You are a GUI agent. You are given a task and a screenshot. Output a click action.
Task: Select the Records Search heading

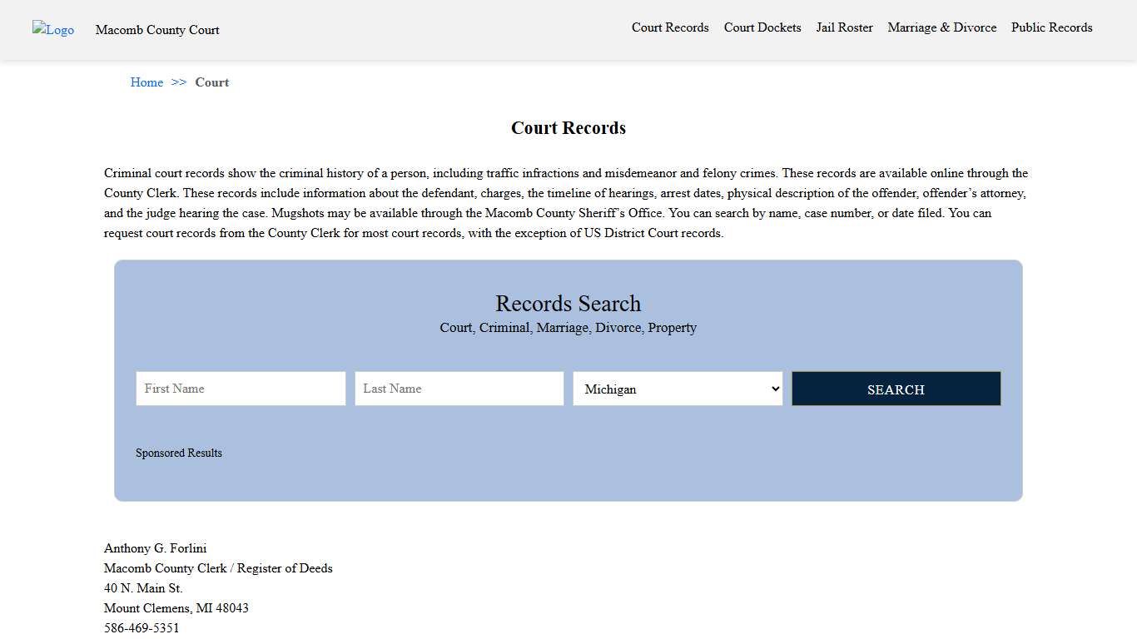(568, 303)
